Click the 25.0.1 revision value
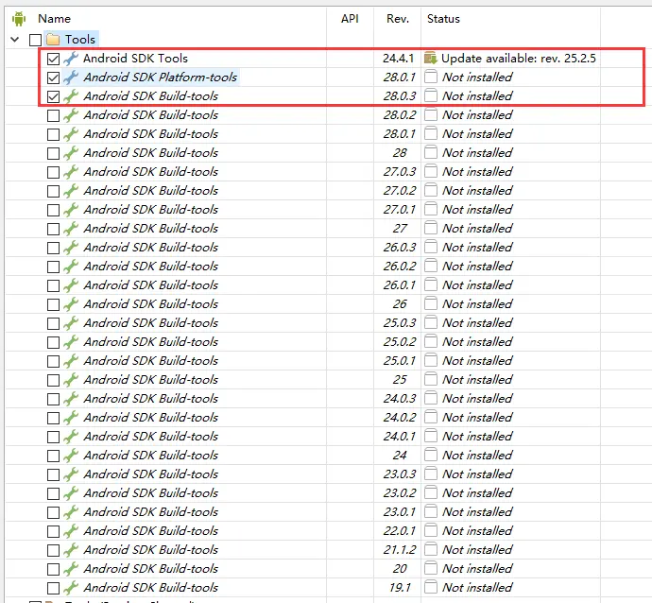Viewport: 652px width, 603px height. tap(399, 360)
